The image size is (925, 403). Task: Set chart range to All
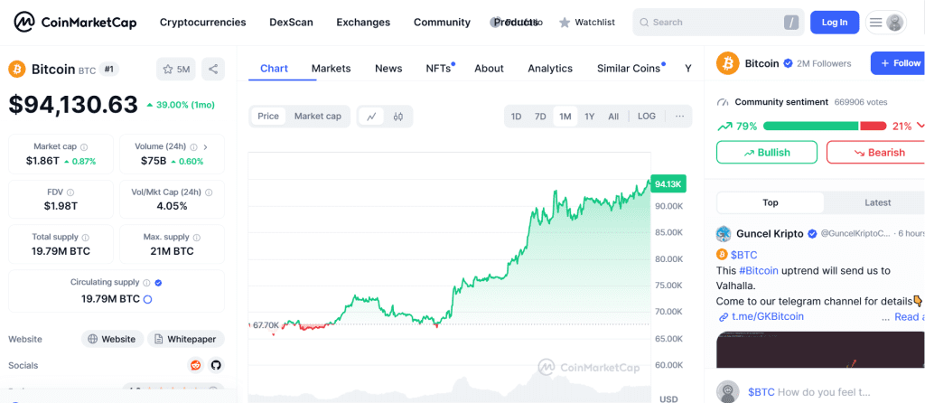(613, 117)
